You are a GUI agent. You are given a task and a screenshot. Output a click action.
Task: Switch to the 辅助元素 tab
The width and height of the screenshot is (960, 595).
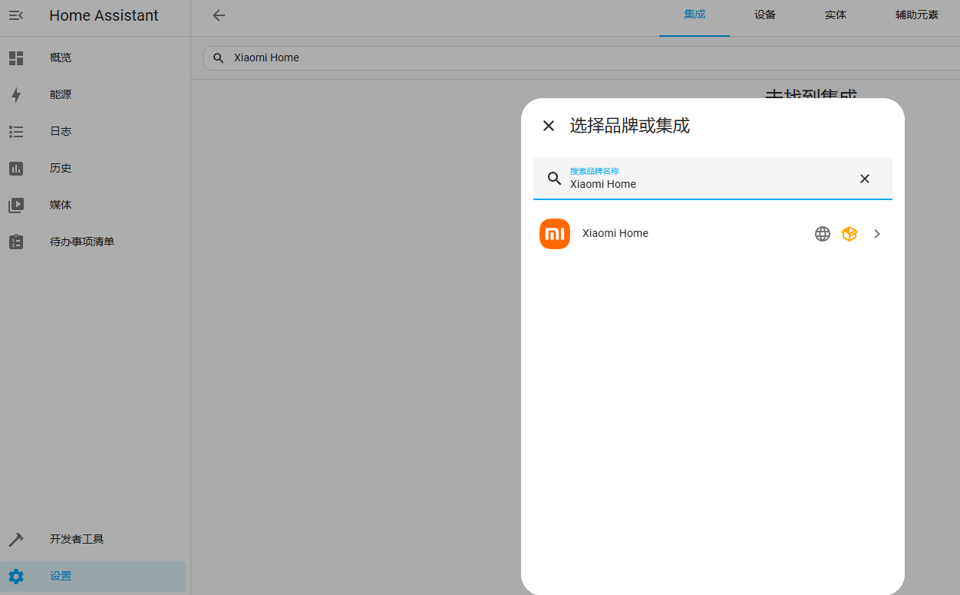click(917, 15)
